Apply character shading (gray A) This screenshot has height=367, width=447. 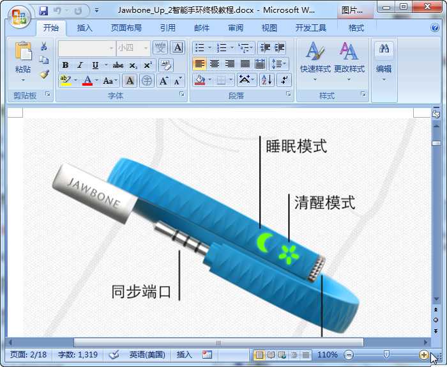[130, 81]
